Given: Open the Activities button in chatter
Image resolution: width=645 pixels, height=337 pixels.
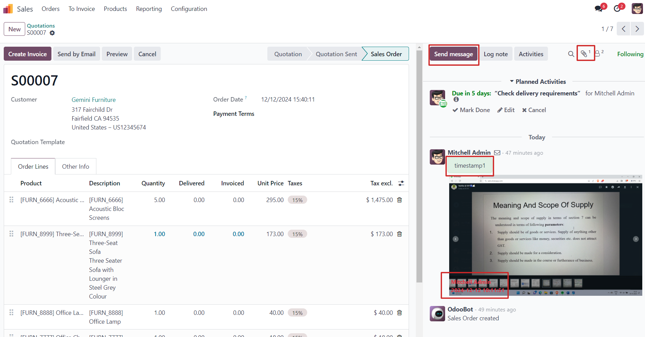Looking at the screenshot, I should click(531, 54).
